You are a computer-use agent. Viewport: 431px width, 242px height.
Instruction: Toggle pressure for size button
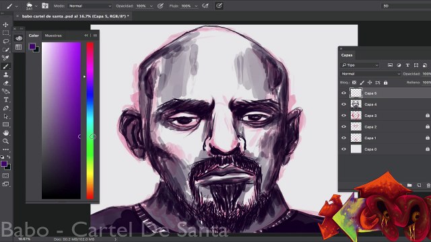pos(219,6)
